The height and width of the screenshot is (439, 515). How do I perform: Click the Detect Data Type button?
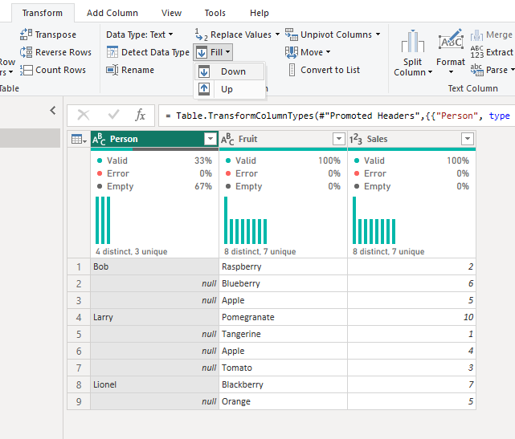point(148,52)
